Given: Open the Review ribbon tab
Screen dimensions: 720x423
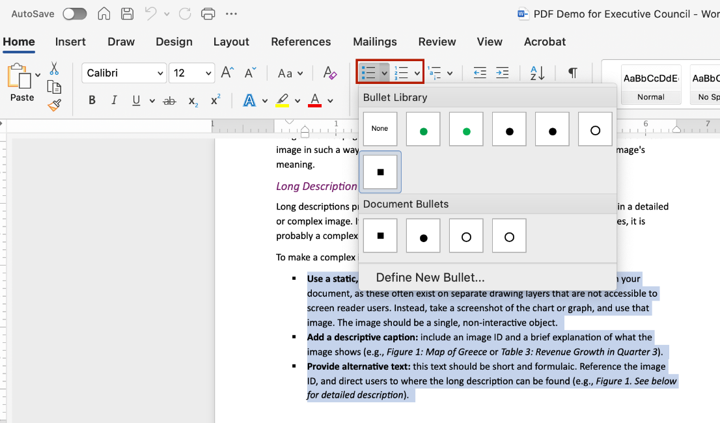Looking at the screenshot, I should (437, 42).
